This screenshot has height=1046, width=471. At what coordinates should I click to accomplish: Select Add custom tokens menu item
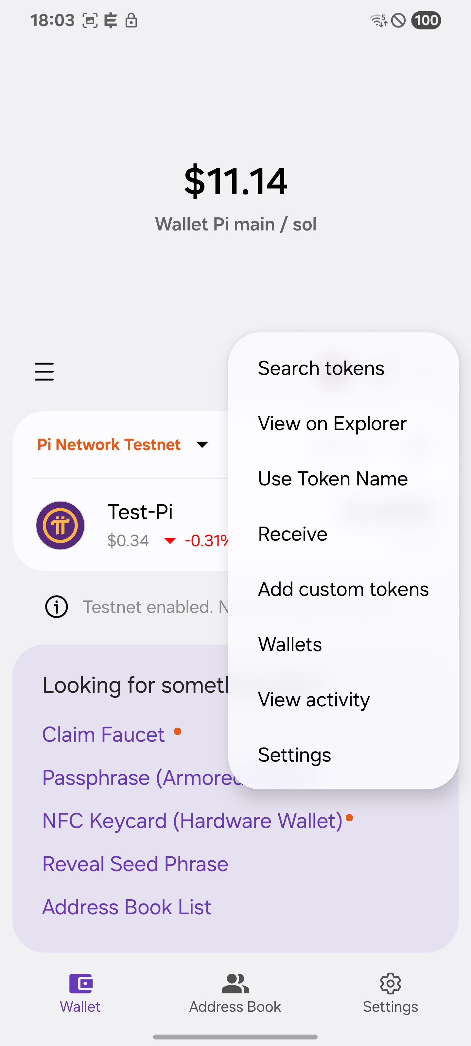[x=343, y=589]
